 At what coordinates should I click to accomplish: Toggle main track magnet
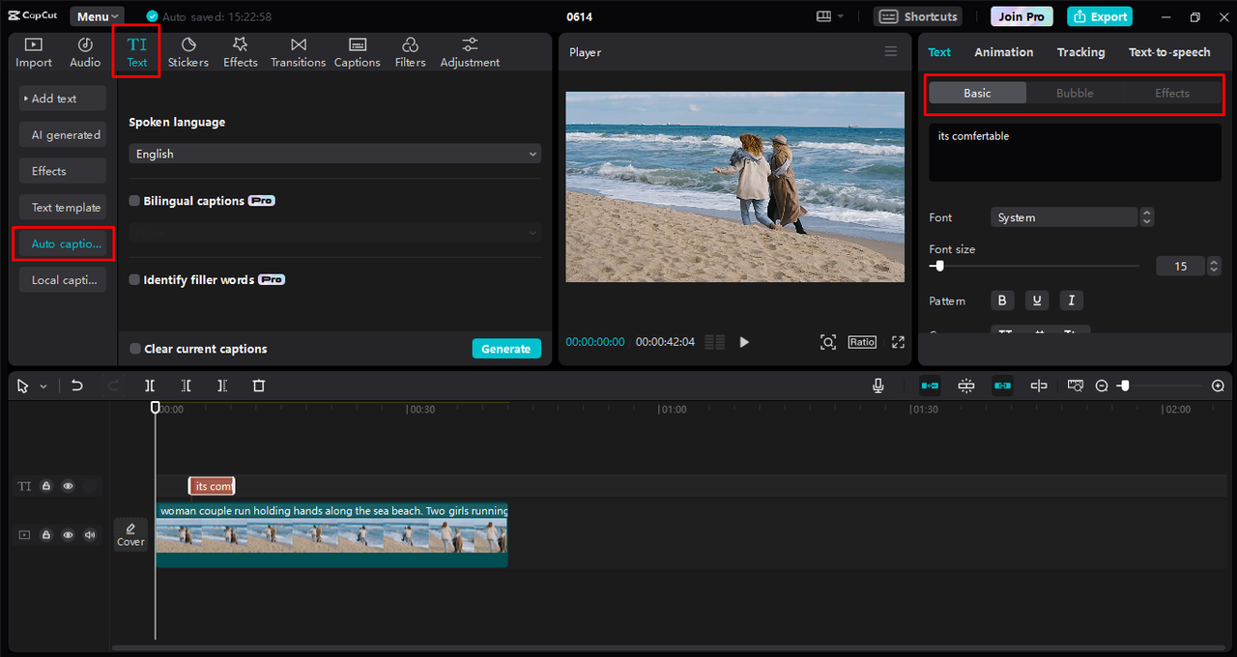tap(930, 386)
